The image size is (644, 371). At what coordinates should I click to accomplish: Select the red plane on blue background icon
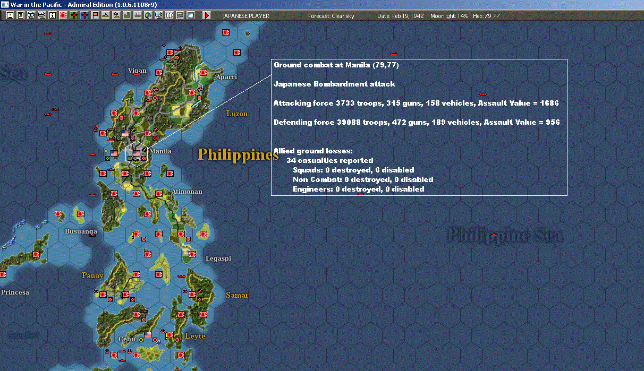coord(84,15)
